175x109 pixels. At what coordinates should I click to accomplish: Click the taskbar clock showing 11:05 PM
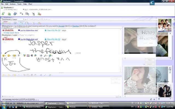[x=170, y=107]
